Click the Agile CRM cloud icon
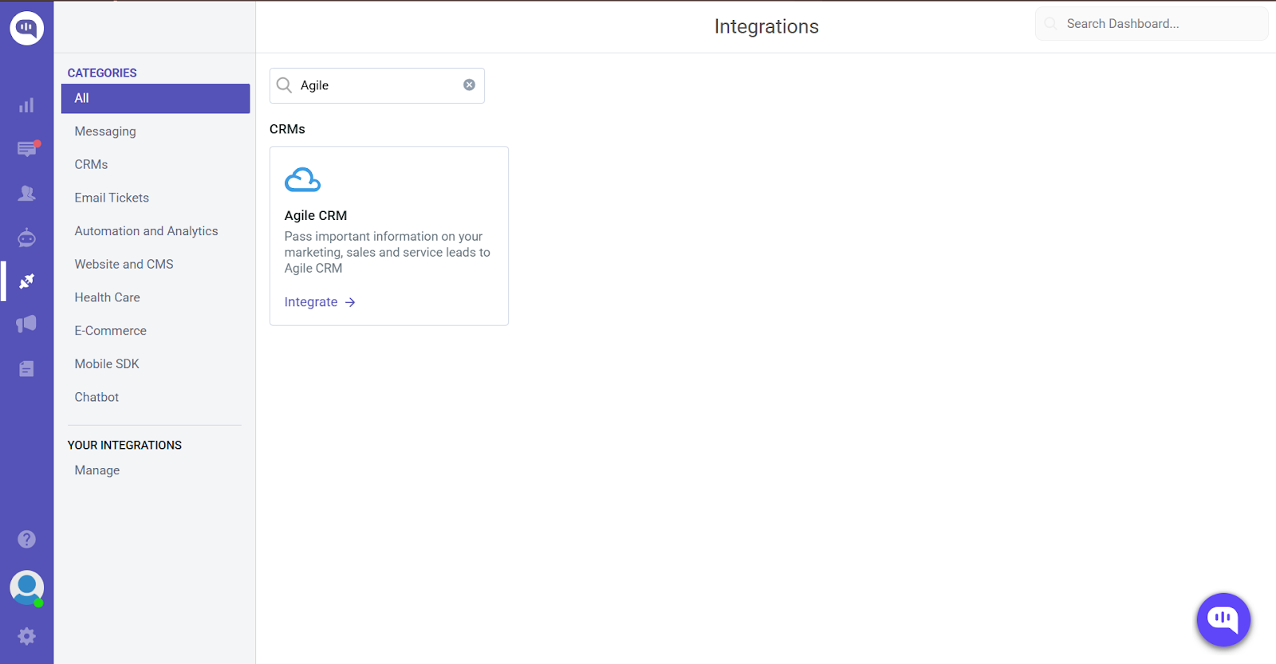The image size is (1276, 664). (302, 180)
